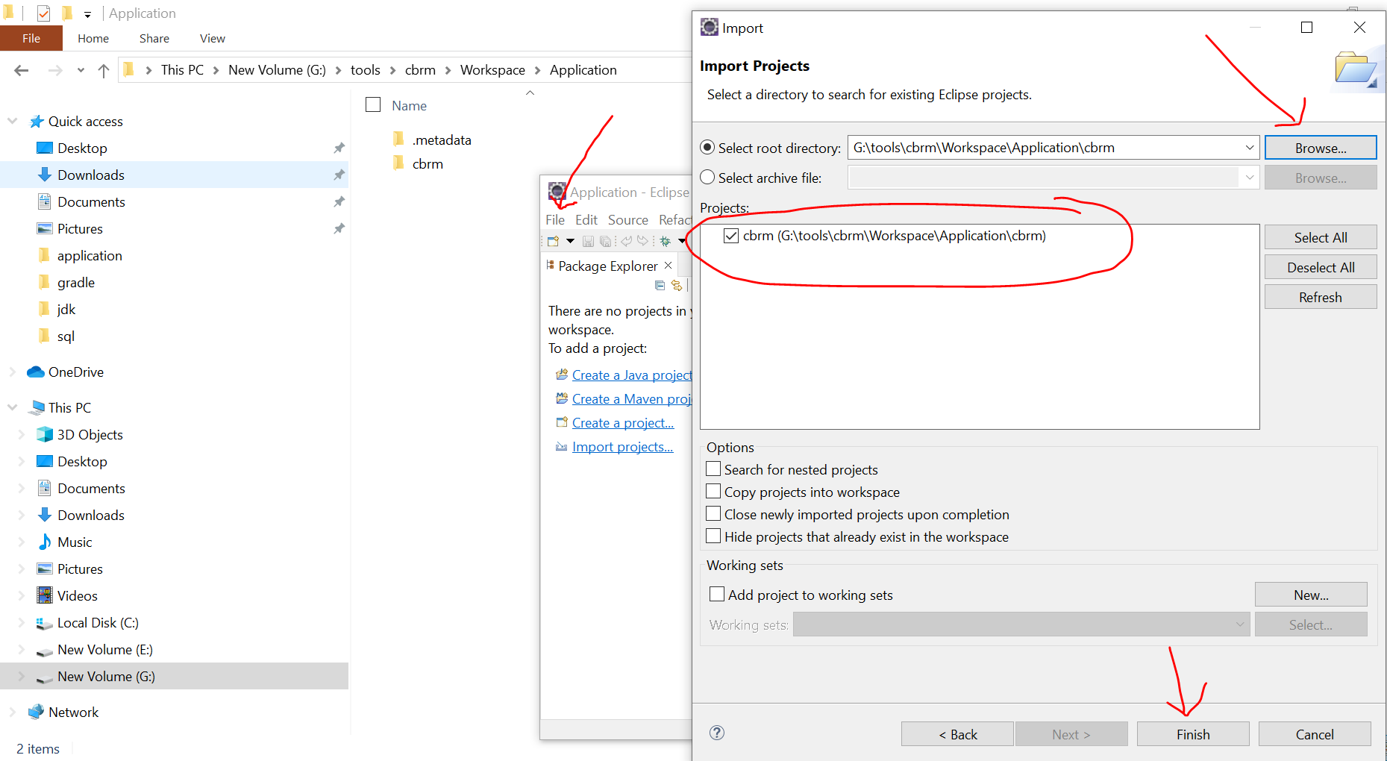Click the Redo arrow icon in Eclipse toolbar

(x=642, y=241)
